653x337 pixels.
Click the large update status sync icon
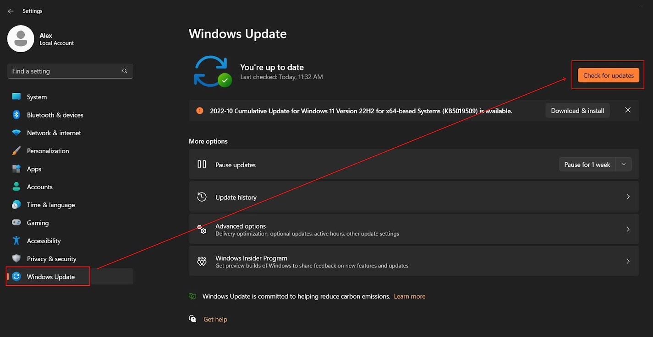pyautogui.click(x=212, y=71)
